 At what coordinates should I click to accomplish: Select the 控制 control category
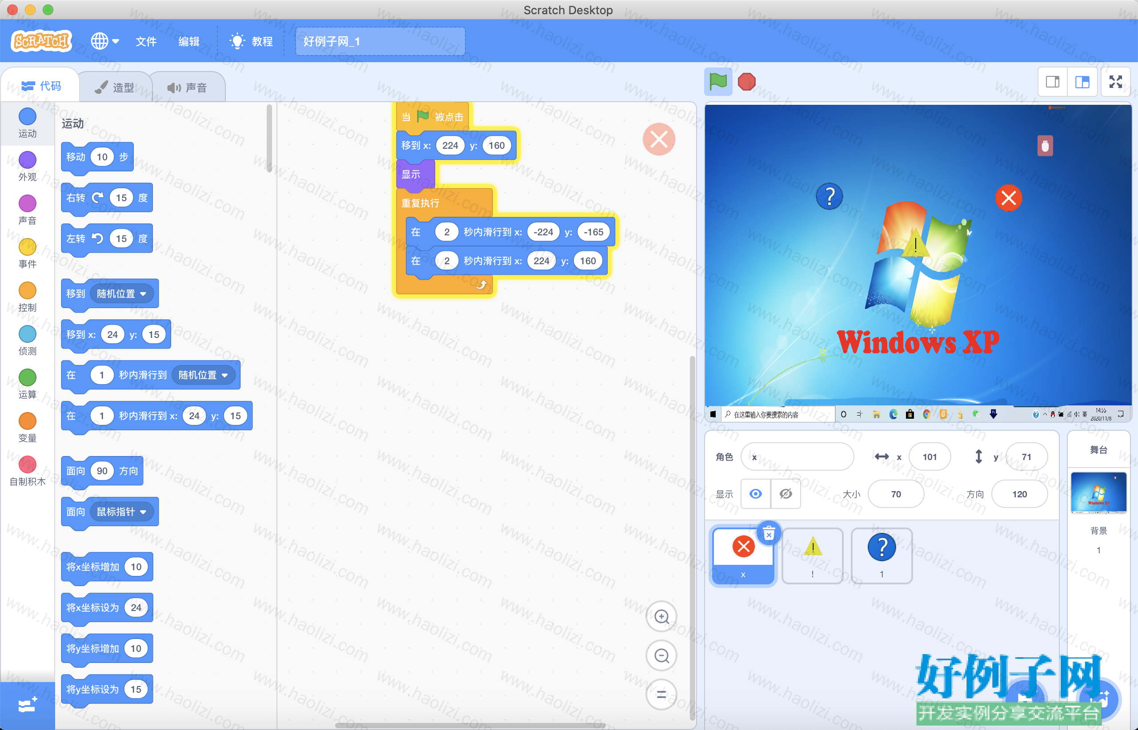28,297
